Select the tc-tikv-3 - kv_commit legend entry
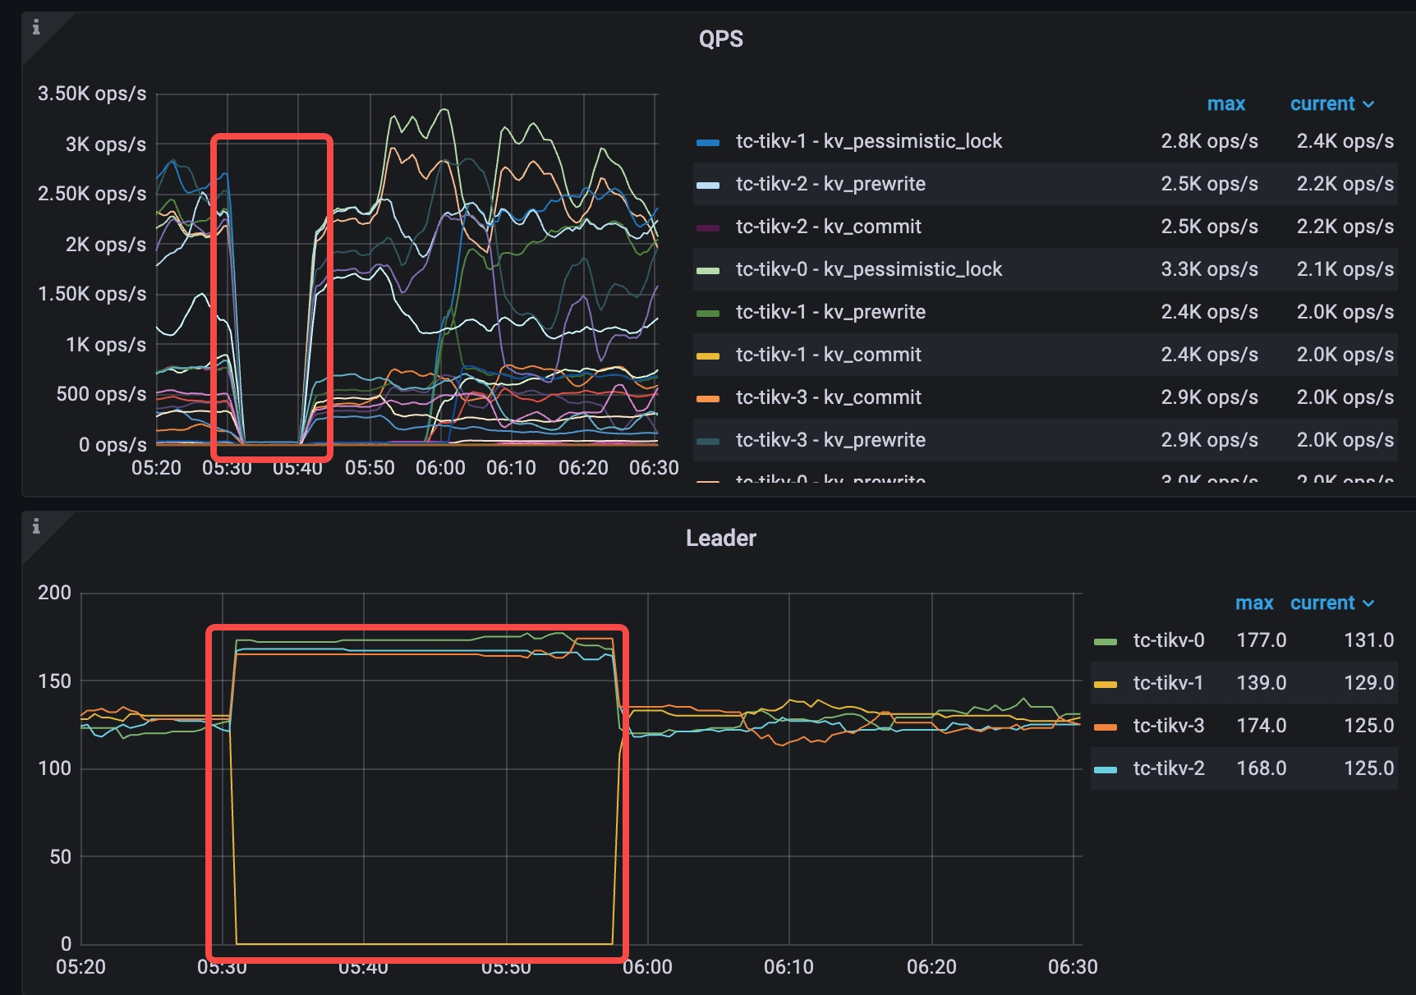Screen dimensions: 1416x995 pos(827,397)
